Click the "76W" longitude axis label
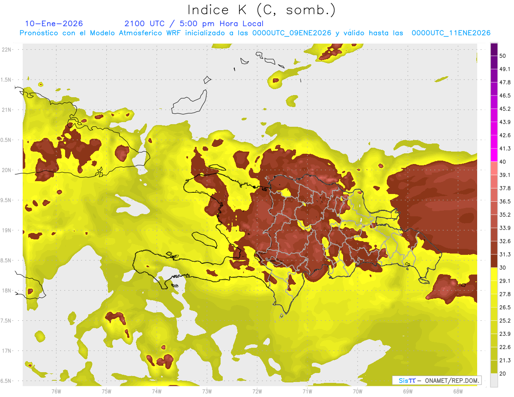This screenshot has height=397, width=514. (x=56, y=391)
